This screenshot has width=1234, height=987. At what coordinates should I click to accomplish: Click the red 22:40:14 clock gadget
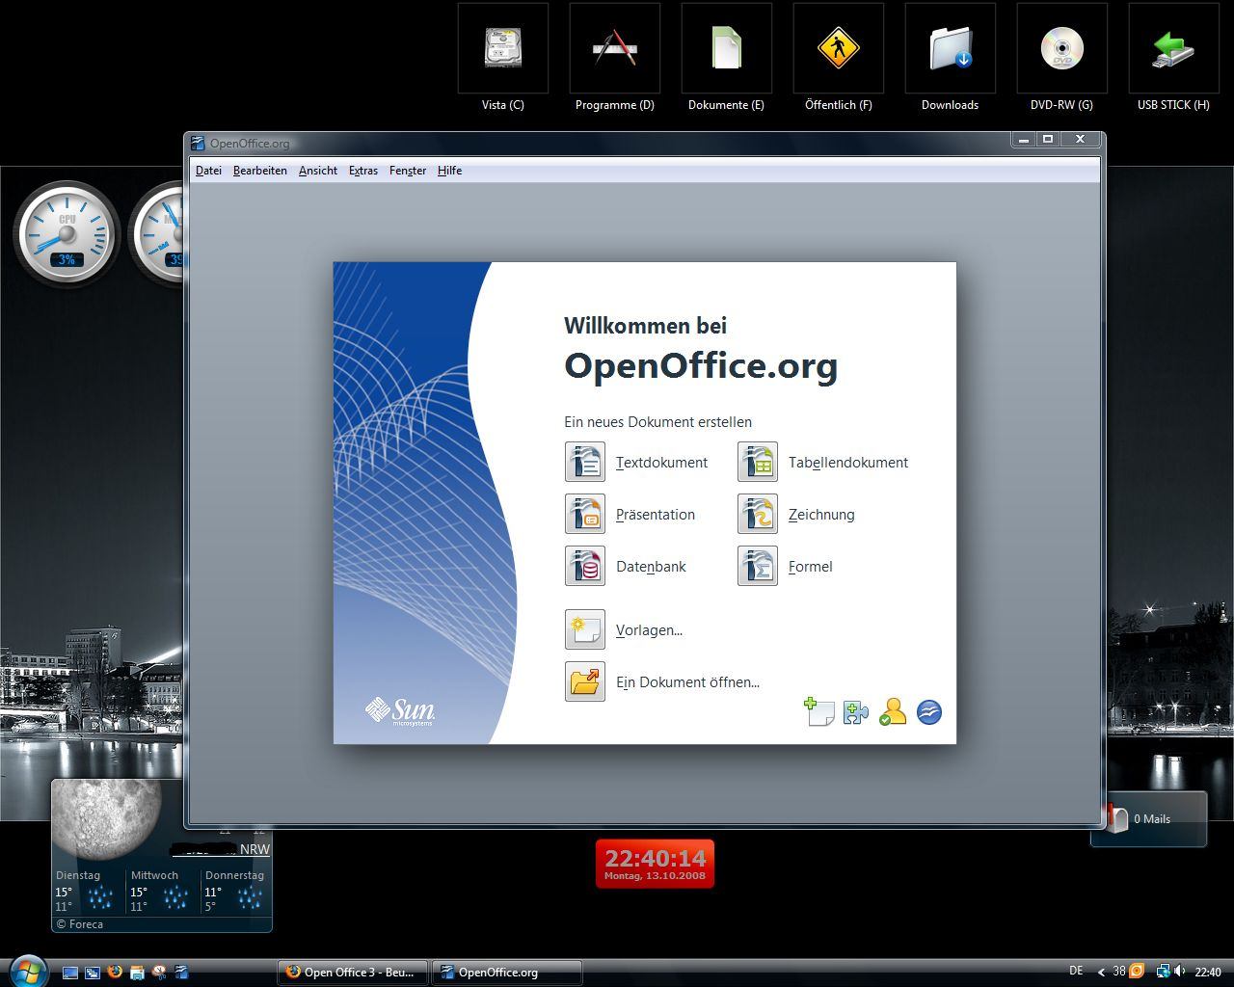click(x=655, y=863)
